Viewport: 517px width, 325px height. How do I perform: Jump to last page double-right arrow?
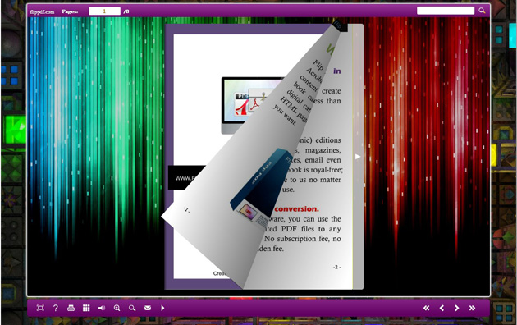(x=472, y=308)
